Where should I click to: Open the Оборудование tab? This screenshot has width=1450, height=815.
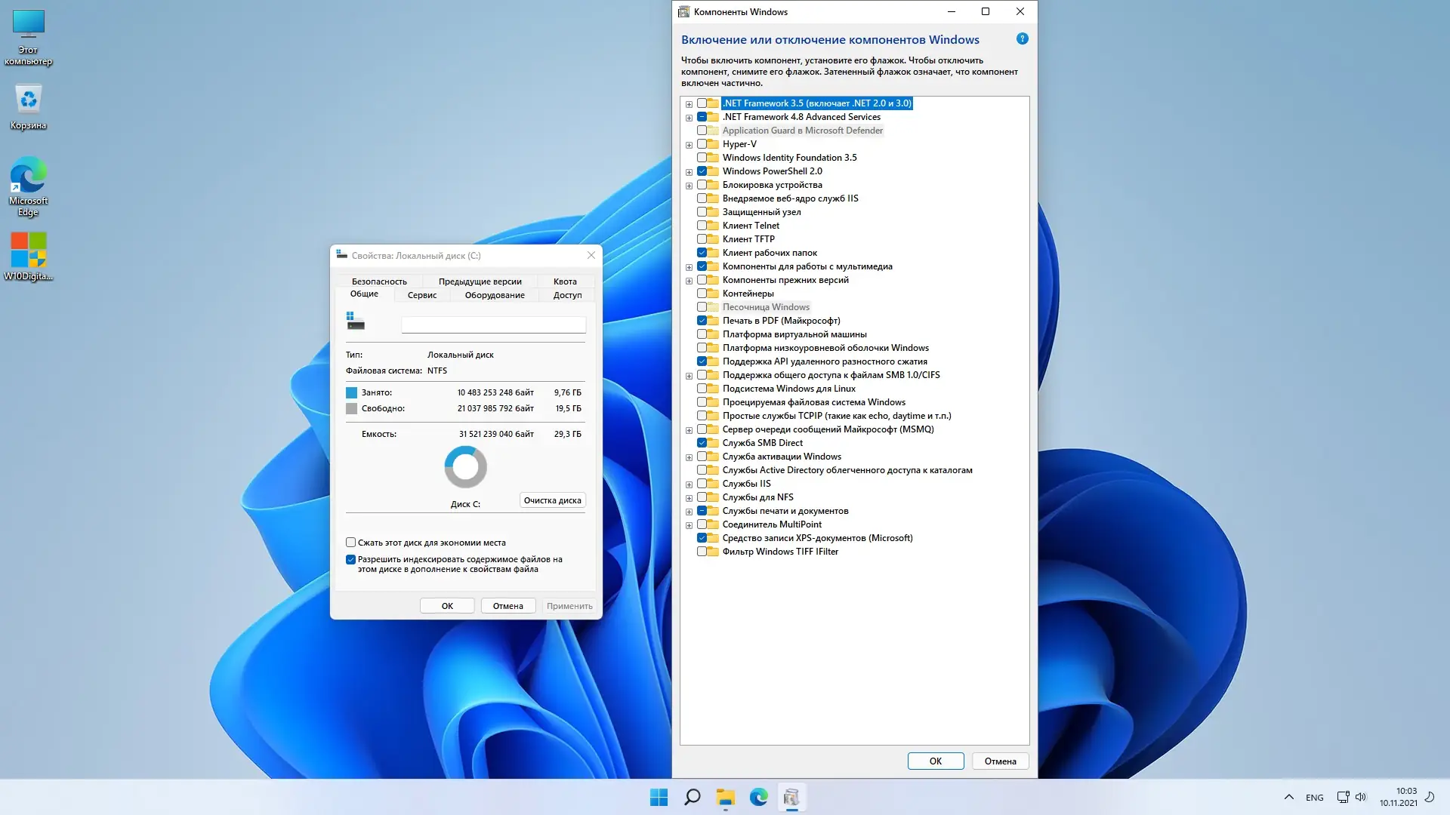(495, 295)
